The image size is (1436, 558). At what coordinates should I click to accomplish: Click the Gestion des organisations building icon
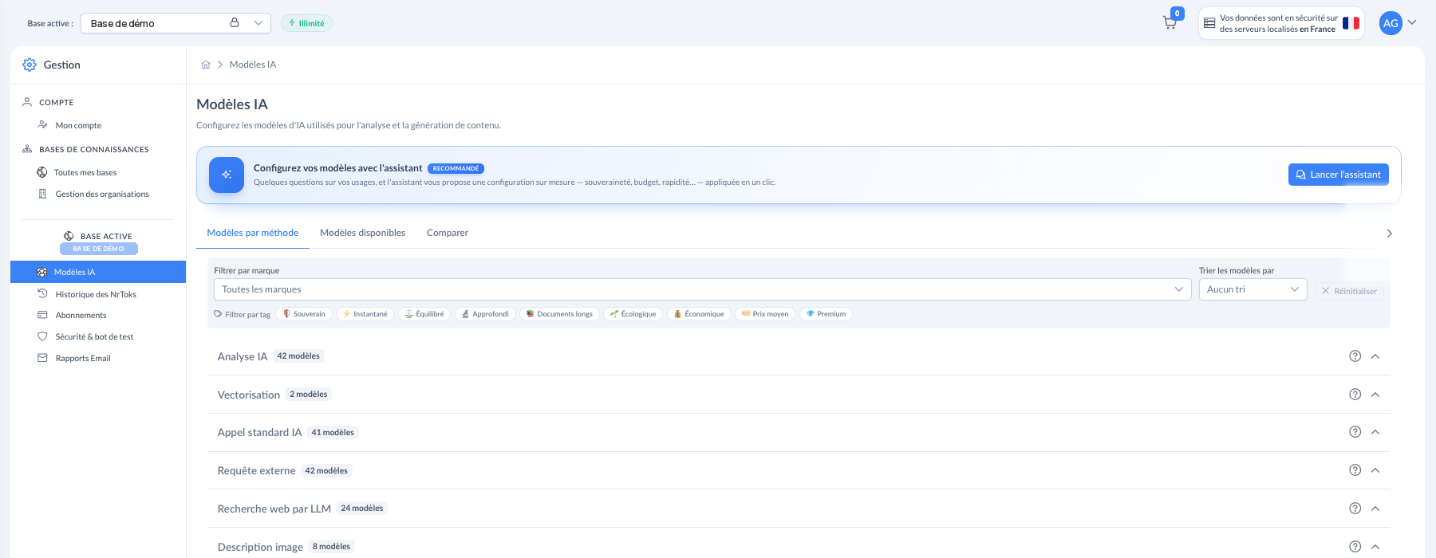coord(42,194)
